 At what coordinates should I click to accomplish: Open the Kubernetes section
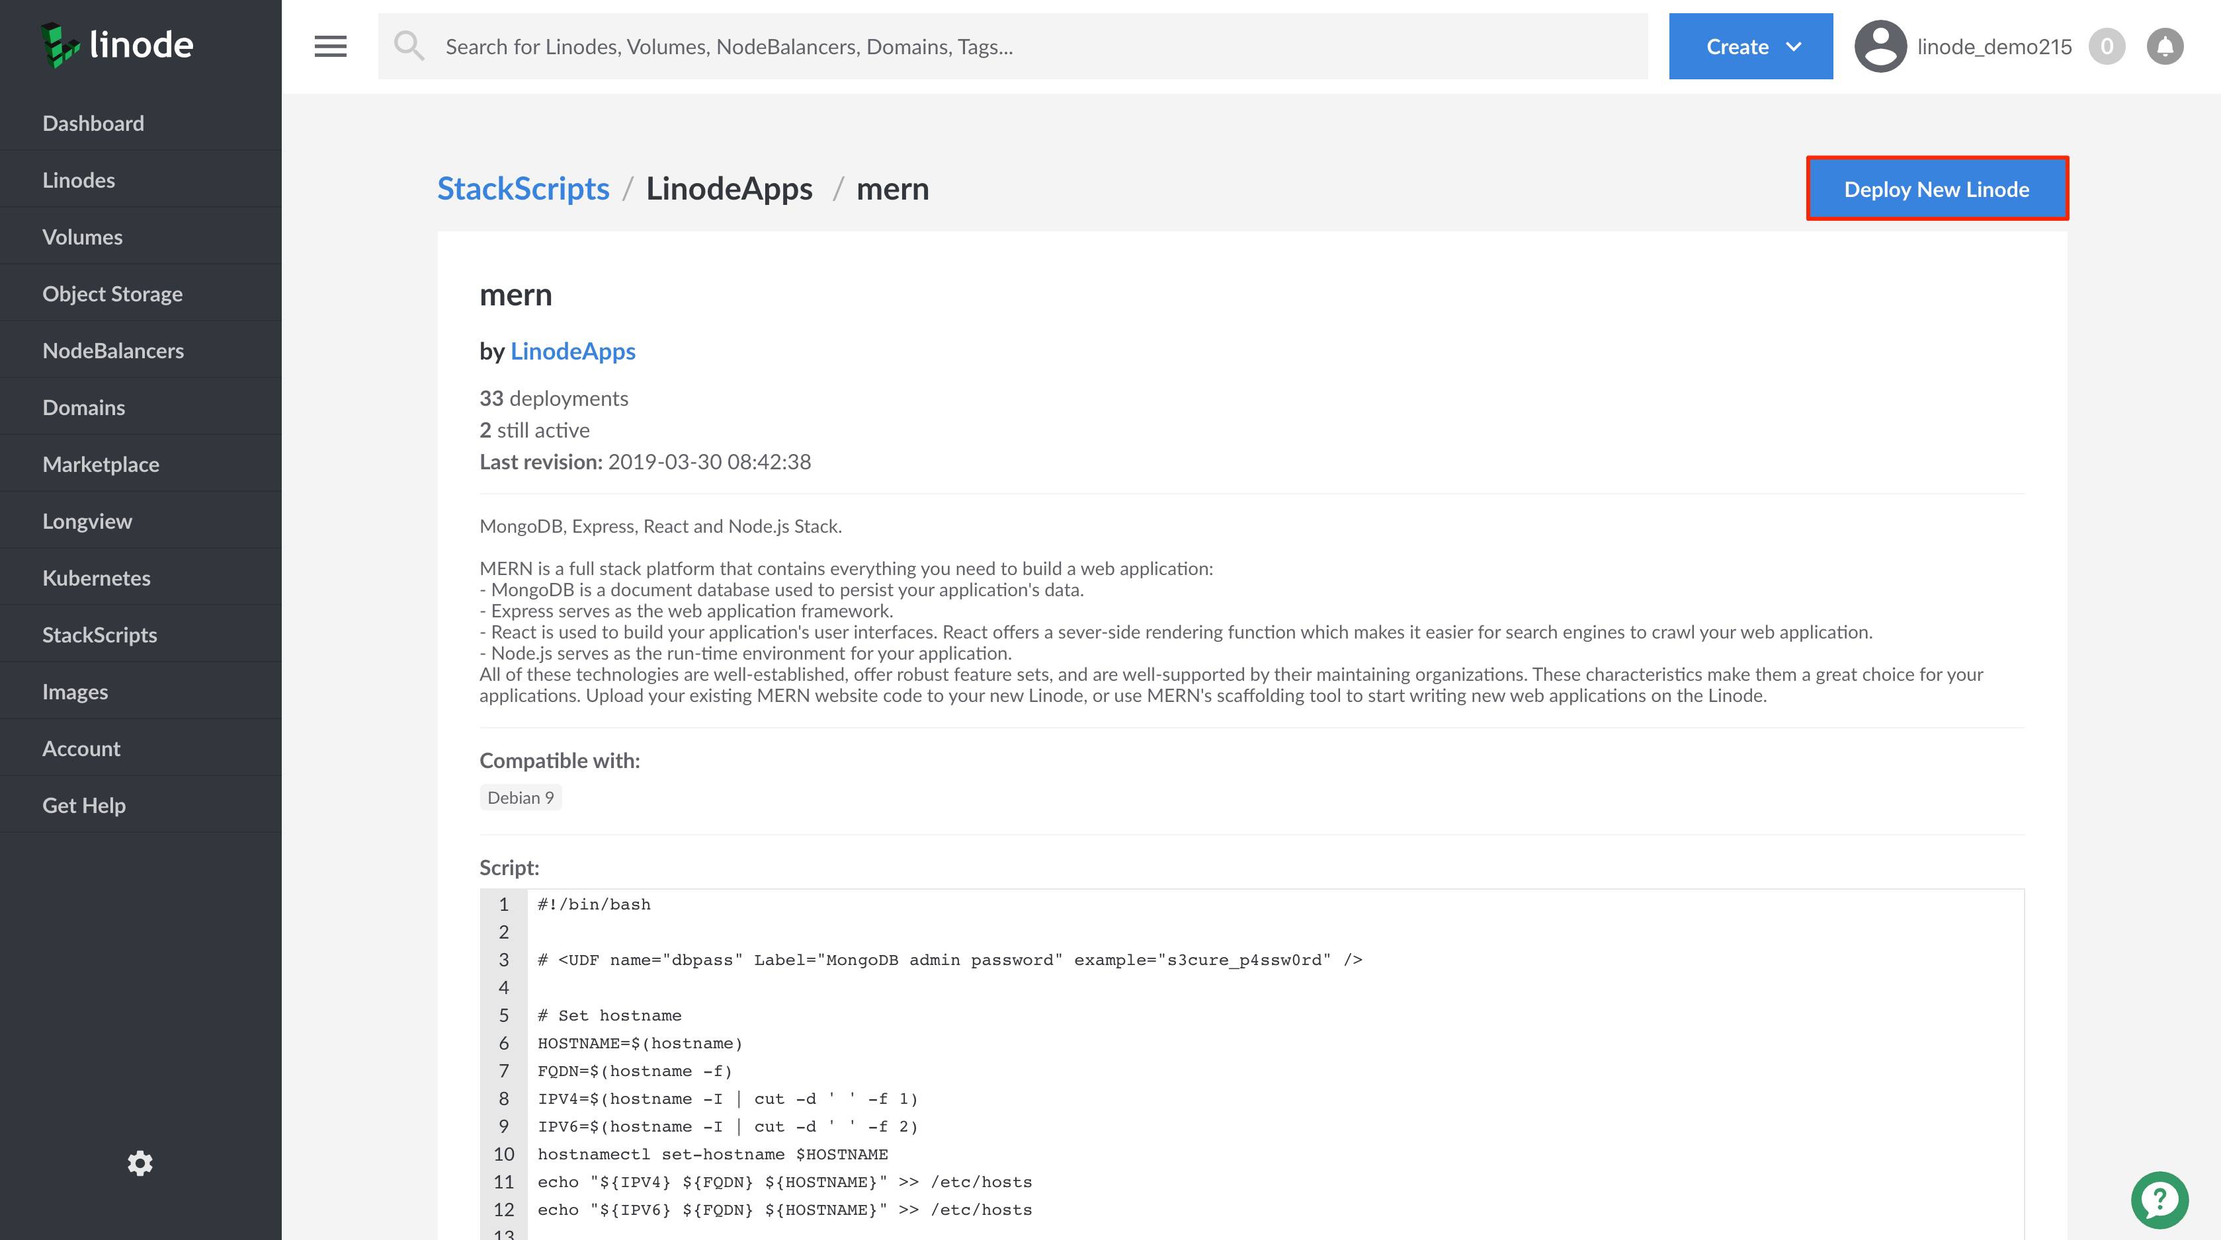click(97, 577)
